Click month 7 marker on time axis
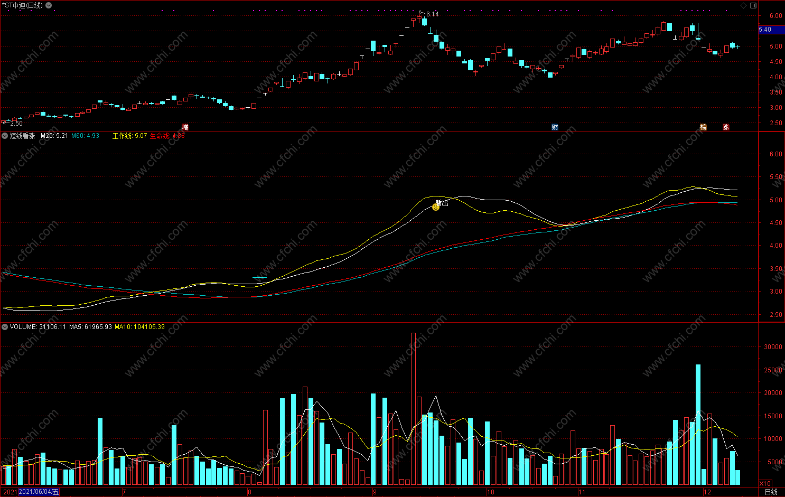The image size is (785, 497). [x=124, y=492]
